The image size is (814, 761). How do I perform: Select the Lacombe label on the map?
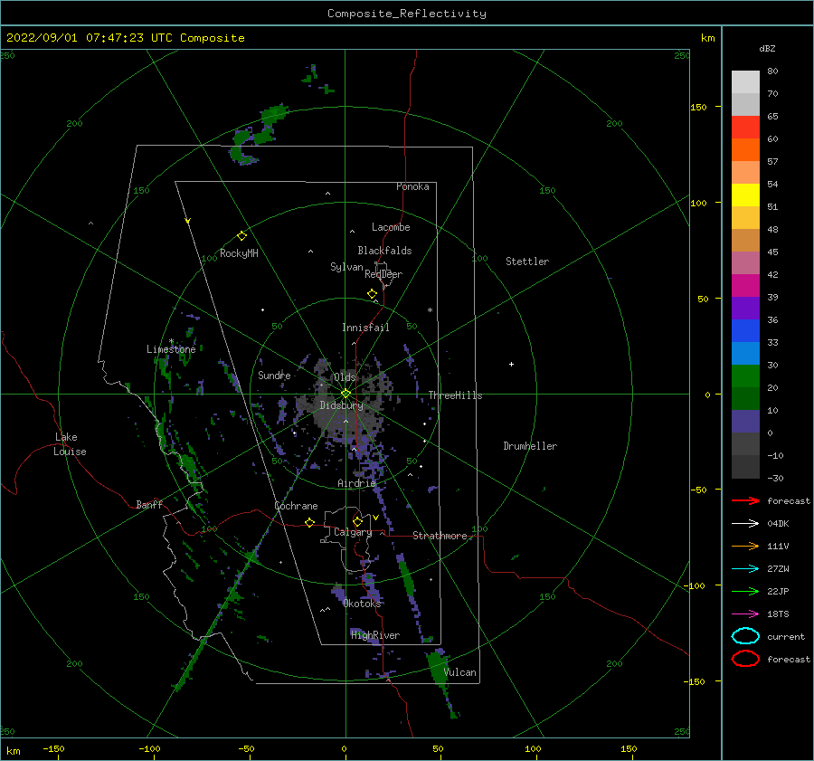tap(391, 227)
